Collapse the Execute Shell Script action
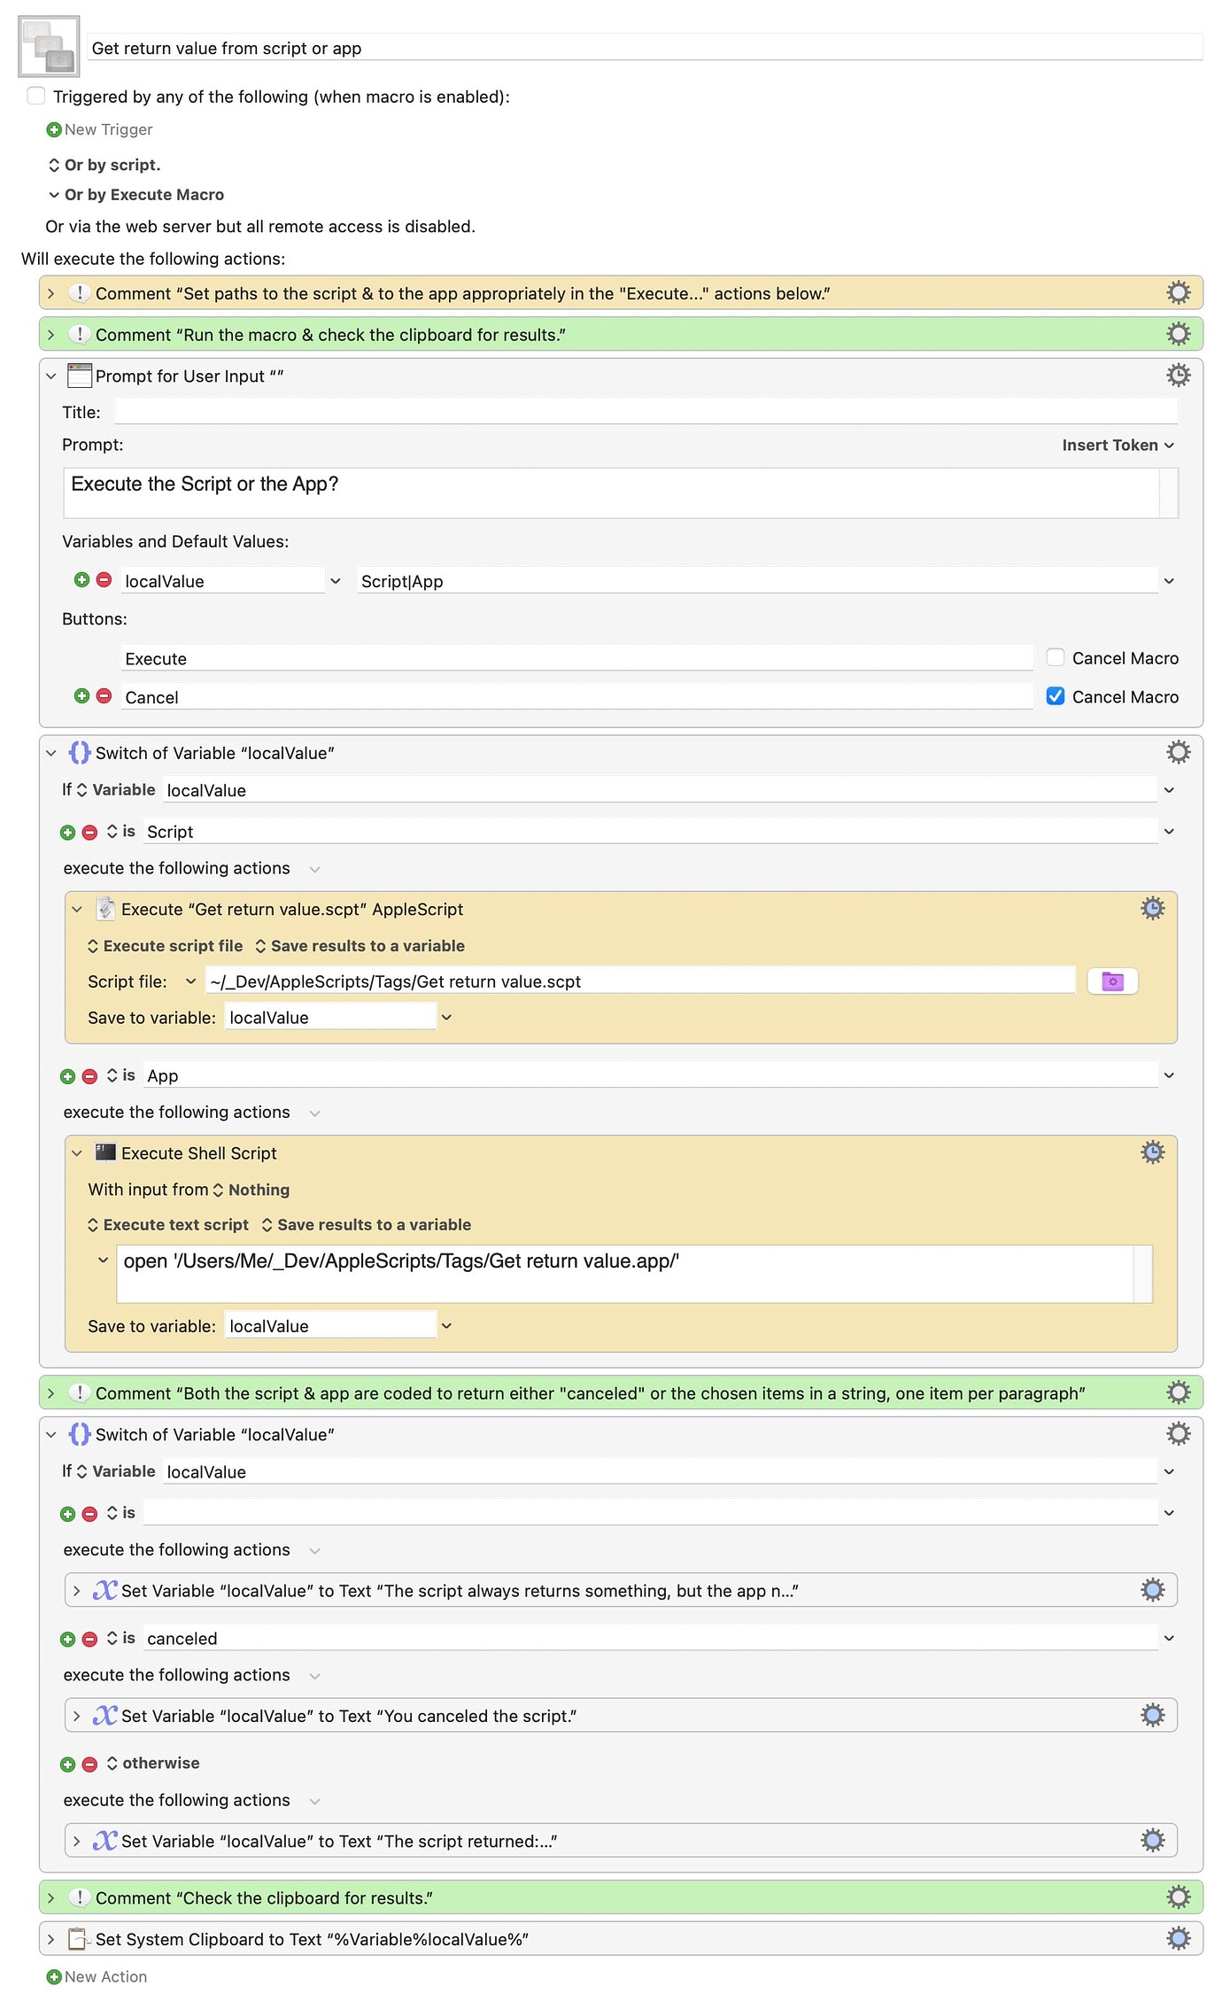The image size is (1222, 2009). coord(77,1153)
